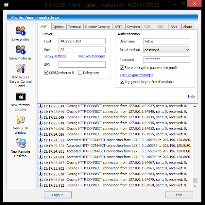Click the Exit button
Screen dimensions: 205x205
(x=179, y=195)
